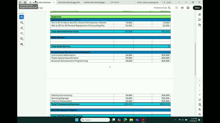The width and height of the screenshot is (220, 123).
Task: Click the upload to cloud icon
Action: coord(182,8)
